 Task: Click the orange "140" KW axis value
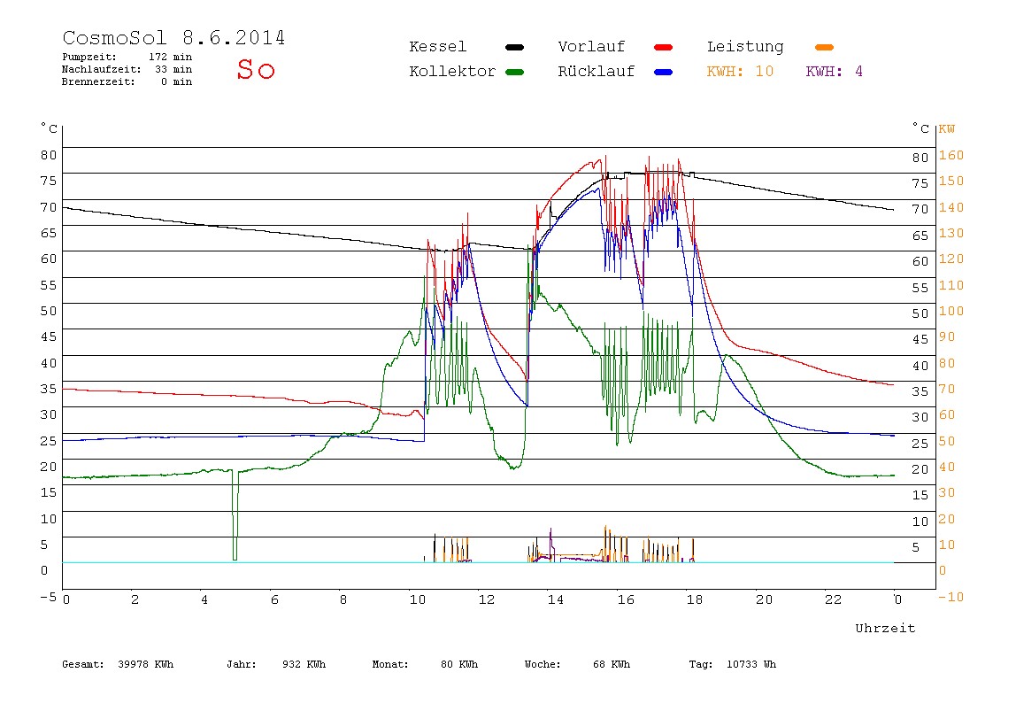951,207
